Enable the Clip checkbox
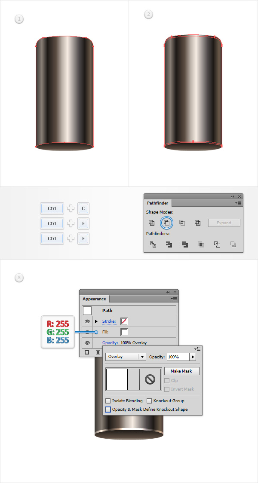 167,381
